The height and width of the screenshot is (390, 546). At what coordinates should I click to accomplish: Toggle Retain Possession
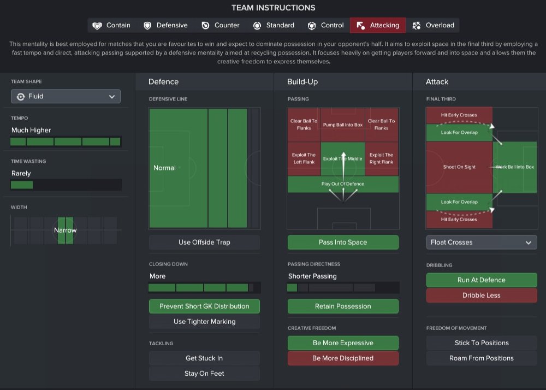point(343,306)
